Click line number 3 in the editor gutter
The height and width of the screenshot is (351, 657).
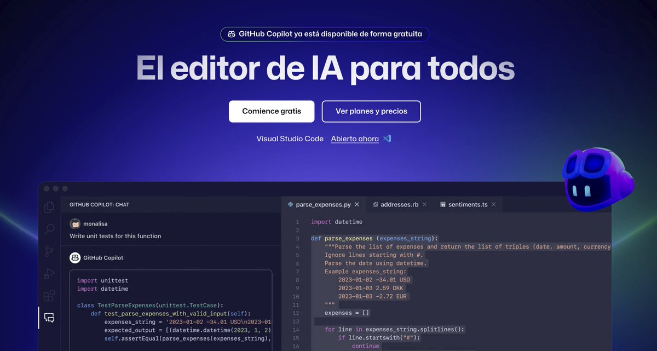click(297, 238)
